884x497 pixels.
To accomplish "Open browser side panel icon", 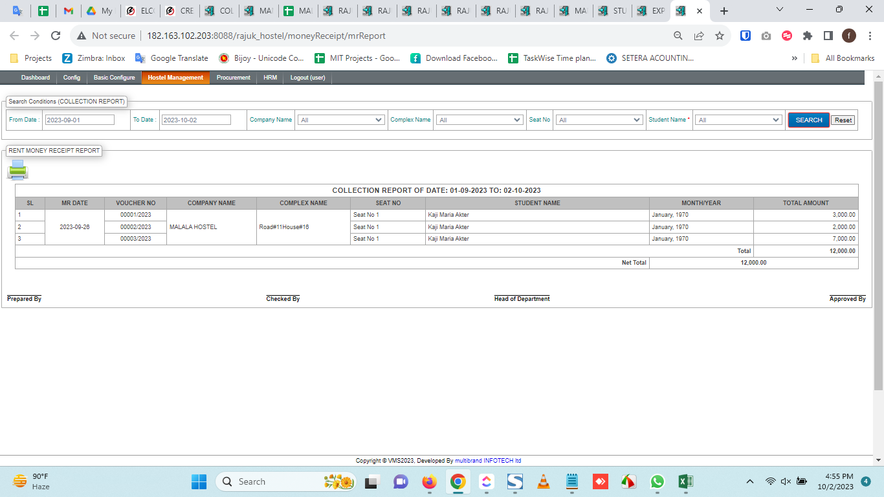I will pyautogui.click(x=828, y=36).
